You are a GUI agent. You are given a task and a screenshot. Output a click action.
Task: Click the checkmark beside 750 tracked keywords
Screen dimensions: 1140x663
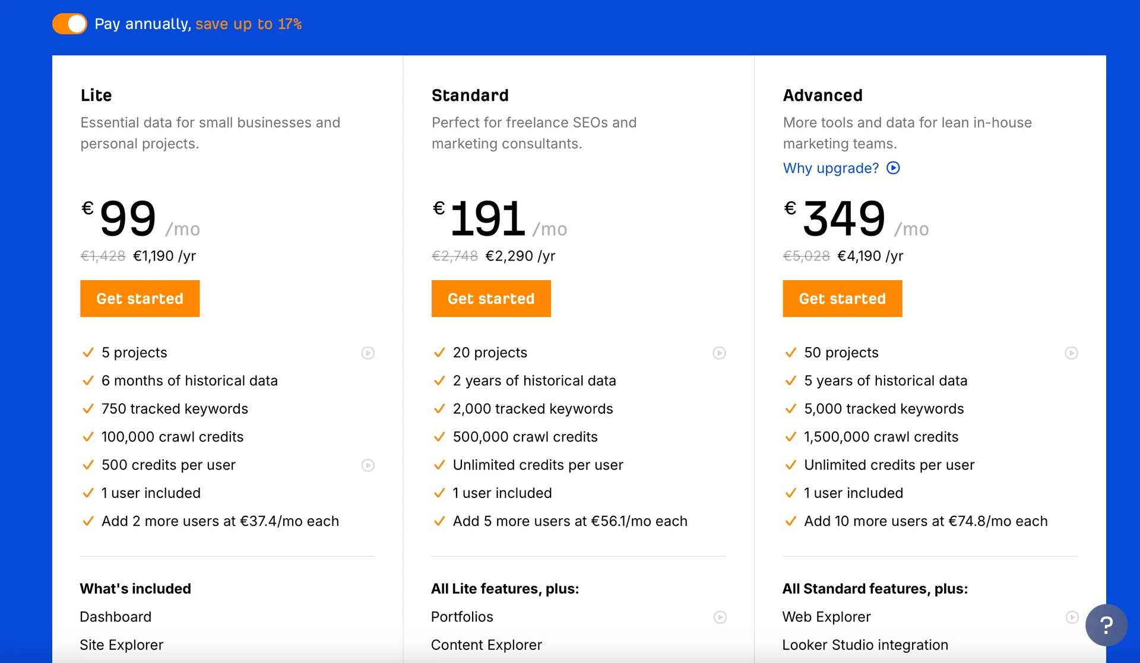pos(88,409)
